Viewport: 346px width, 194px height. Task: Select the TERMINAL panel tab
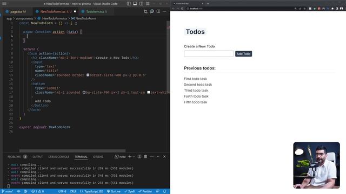[81, 157]
